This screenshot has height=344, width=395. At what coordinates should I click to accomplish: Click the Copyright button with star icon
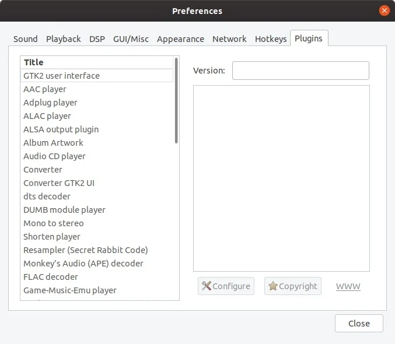pos(293,286)
